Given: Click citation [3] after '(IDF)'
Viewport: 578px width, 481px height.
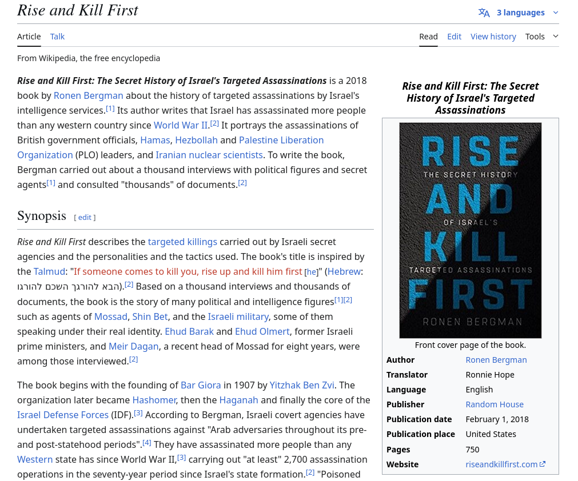Looking at the screenshot, I should (x=138, y=413).
